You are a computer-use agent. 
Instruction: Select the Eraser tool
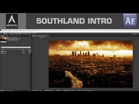(28, 34)
